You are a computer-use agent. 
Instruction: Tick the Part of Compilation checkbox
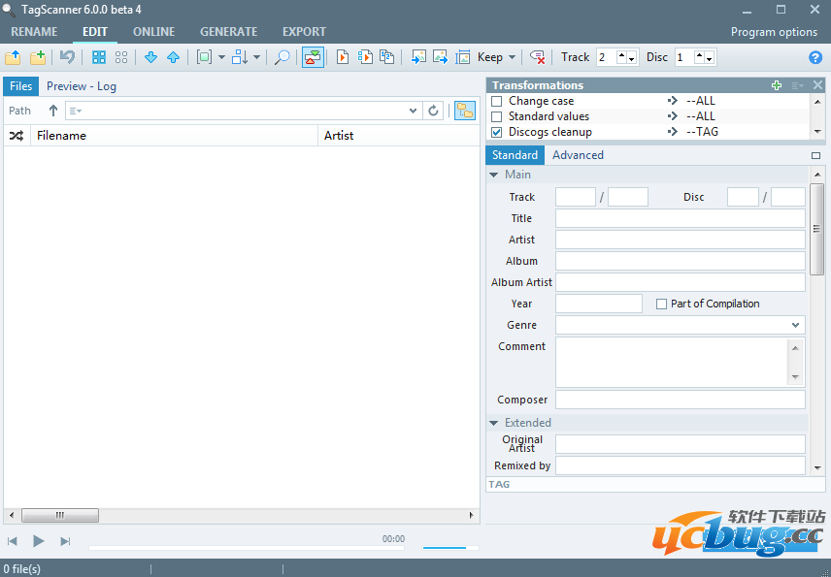click(x=661, y=304)
